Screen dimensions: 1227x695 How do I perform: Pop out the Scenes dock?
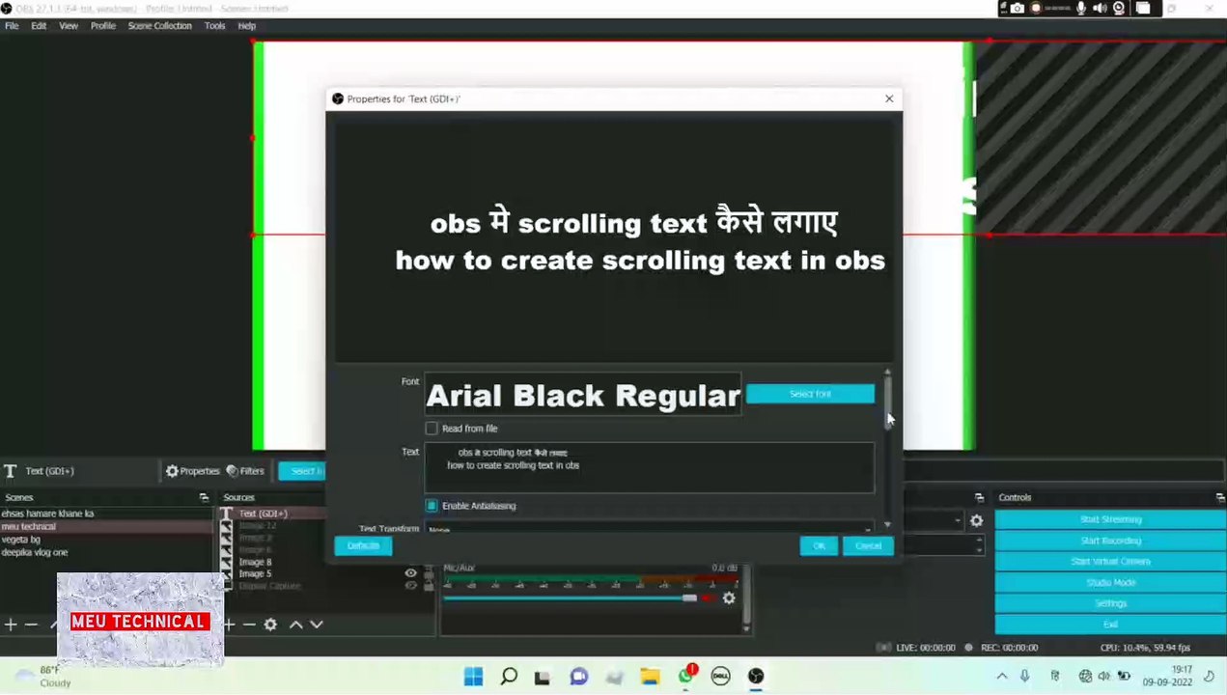click(x=204, y=498)
